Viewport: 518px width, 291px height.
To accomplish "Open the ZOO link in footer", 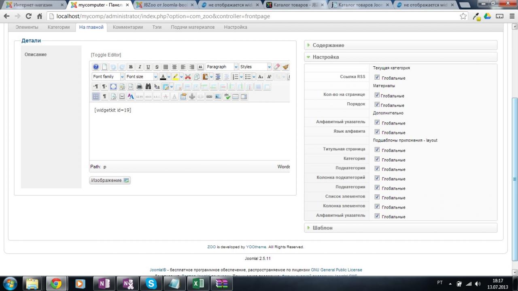I will [x=212, y=247].
